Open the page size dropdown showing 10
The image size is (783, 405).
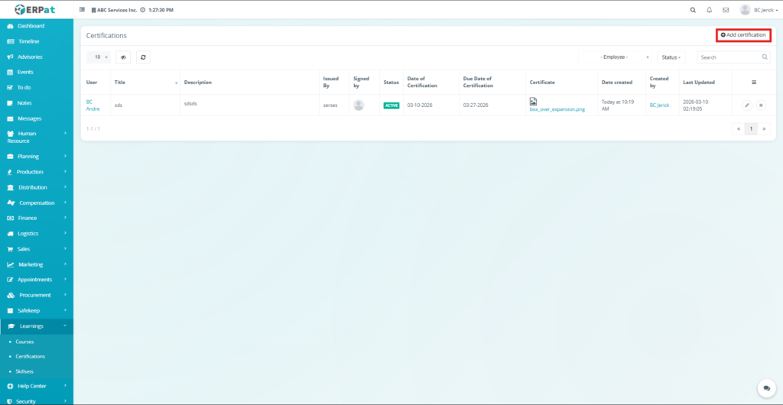tap(99, 57)
